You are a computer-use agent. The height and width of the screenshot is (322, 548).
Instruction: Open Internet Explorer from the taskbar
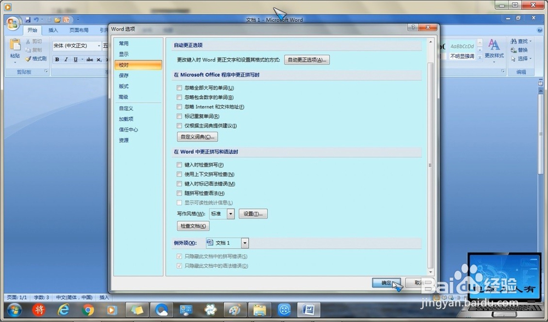coord(63,310)
